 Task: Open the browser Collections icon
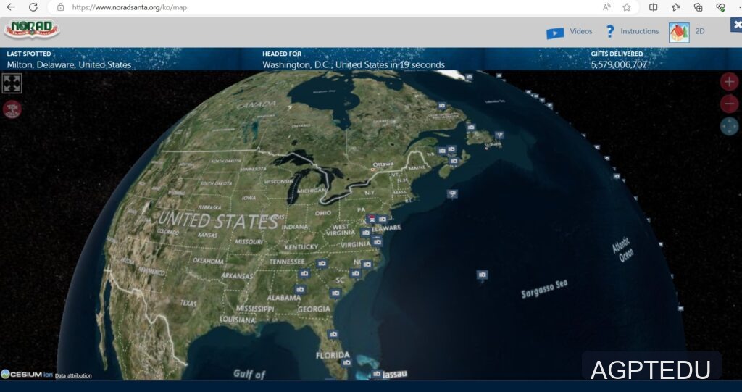point(698,7)
